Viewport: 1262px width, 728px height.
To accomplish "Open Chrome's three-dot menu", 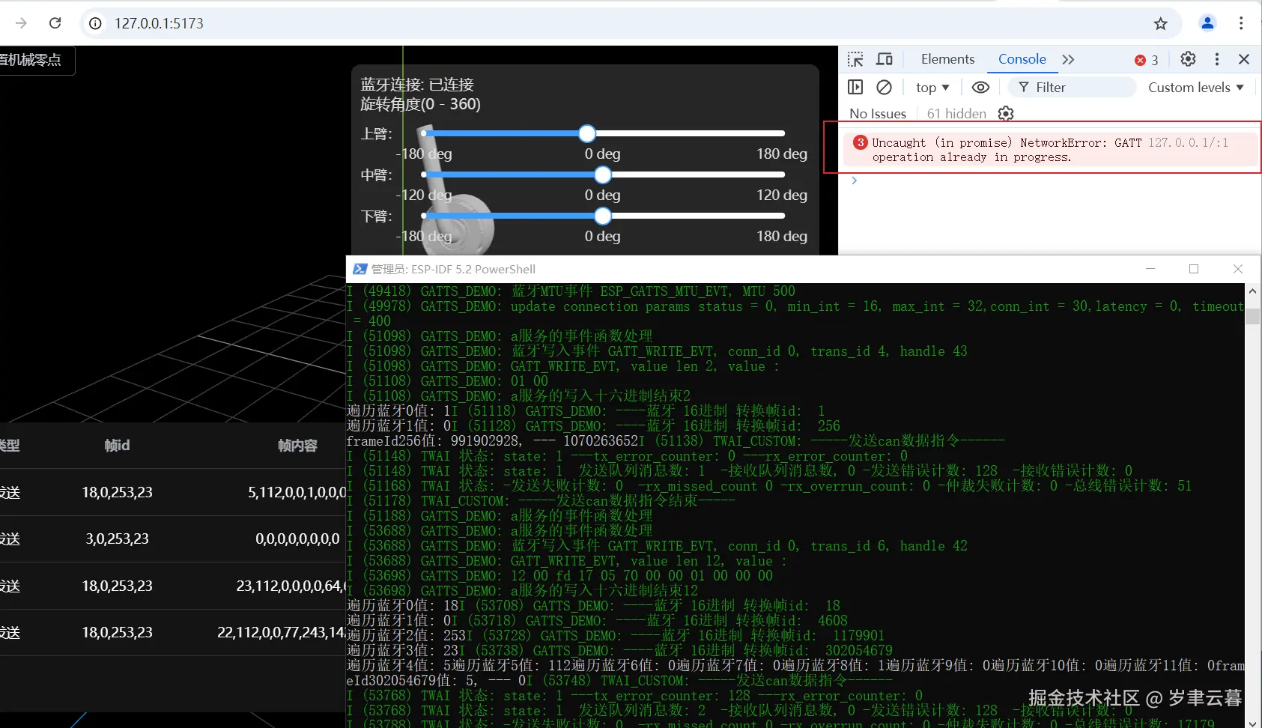I will pyautogui.click(x=1241, y=23).
